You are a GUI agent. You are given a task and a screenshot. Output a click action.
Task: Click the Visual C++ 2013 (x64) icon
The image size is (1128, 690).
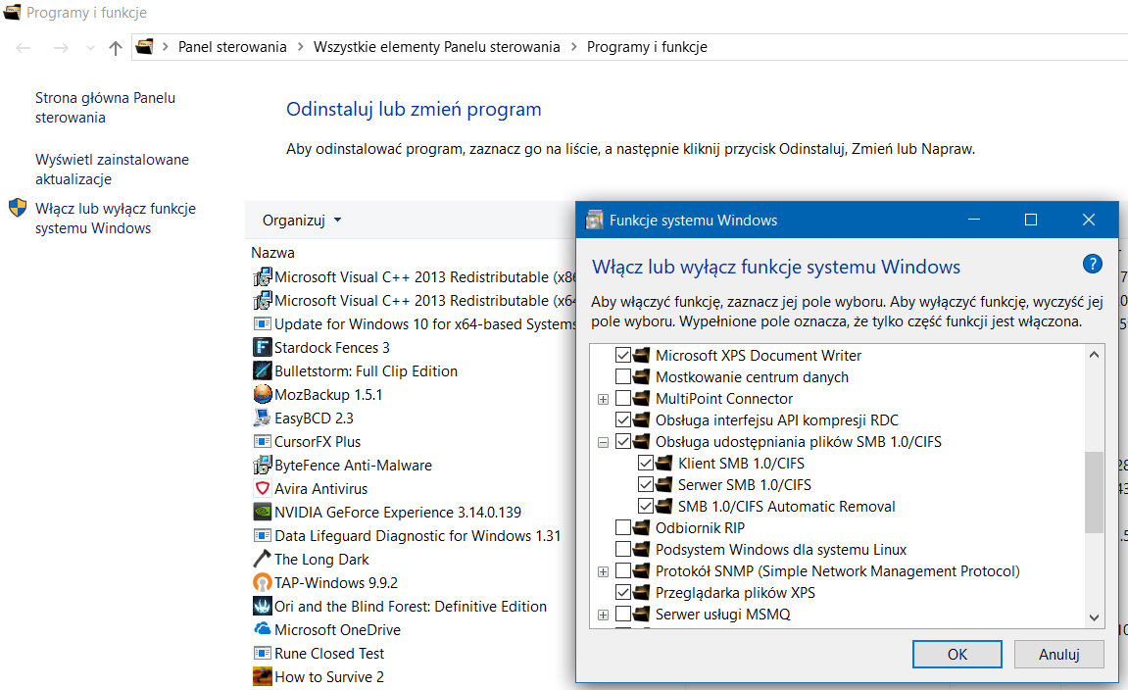point(263,301)
